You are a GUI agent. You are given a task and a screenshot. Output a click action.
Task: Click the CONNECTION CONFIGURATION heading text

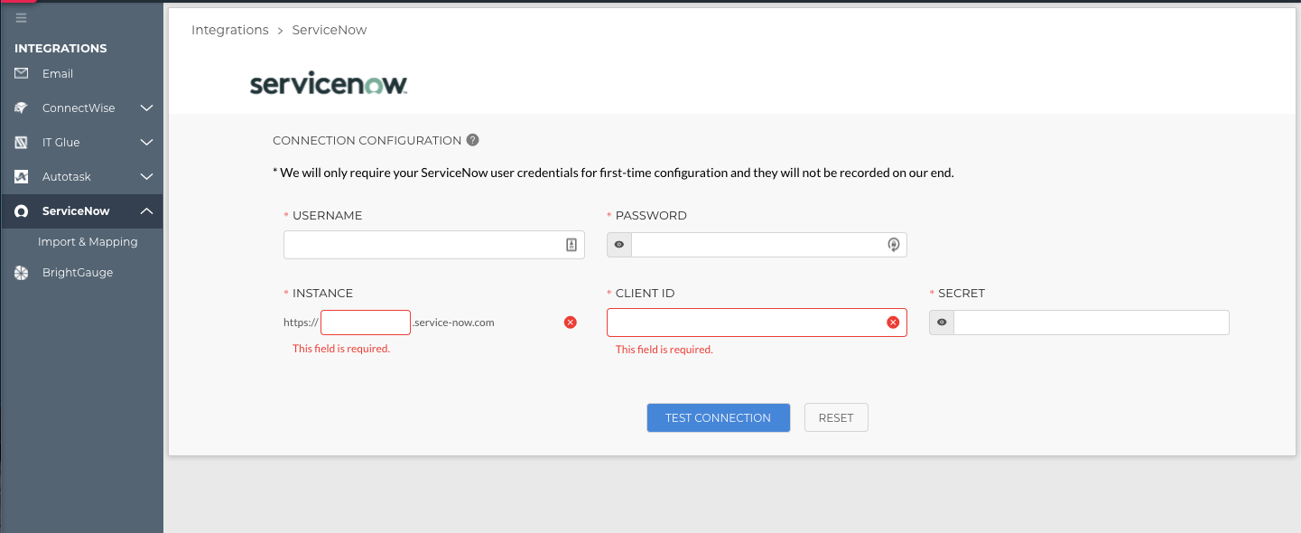pos(367,140)
